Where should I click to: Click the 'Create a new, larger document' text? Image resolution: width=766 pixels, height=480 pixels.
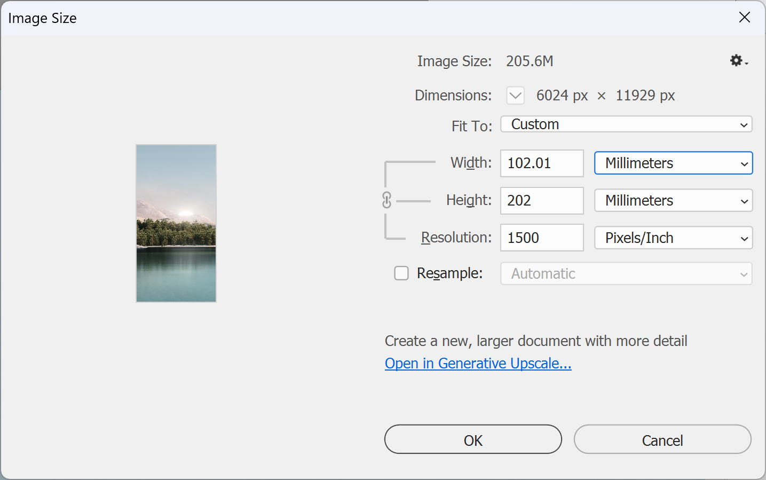tap(536, 341)
